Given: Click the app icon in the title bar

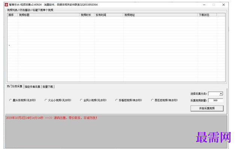Looking at the screenshot, I should coord(6,5).
